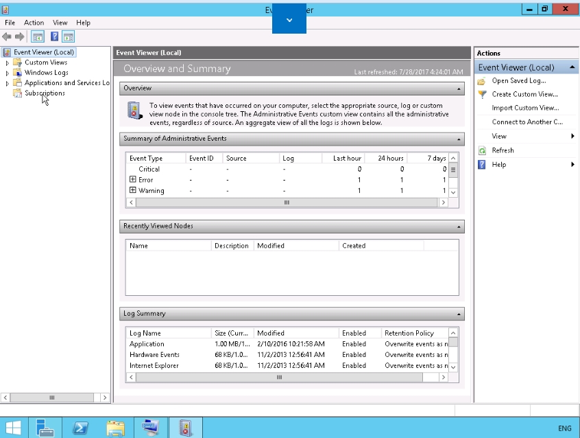
Task: Select the Application log row
Action: coord(287,344)
